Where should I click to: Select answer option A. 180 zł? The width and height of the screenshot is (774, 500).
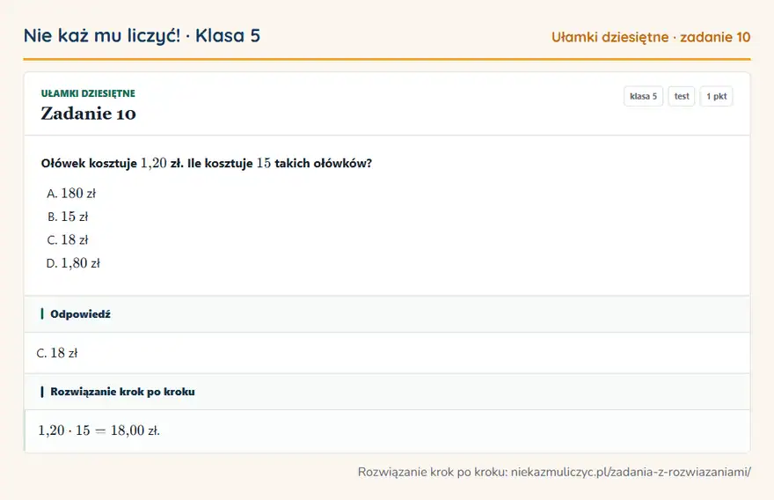pyautogui.click(x=71, y=193)
